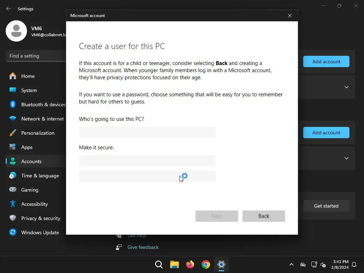Click the 'Create a user for this PC' heading
The image size is (364, 273).
122,46
